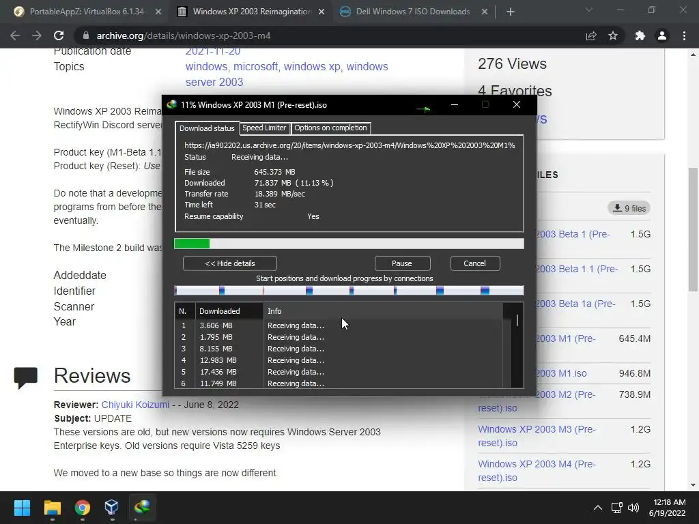Click the Info column header
699x524 pixels.
384,311
